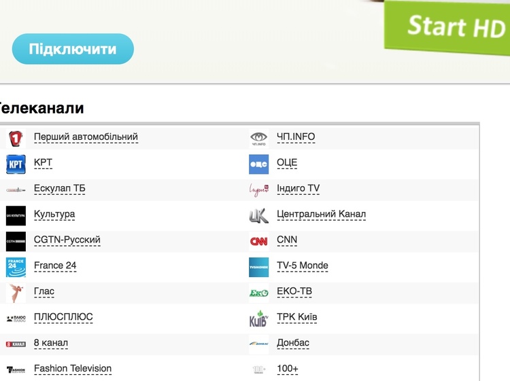Click the red CNN logo icon
Image resolution: width=510 pixels, height=381 pixels.
[x=258, y=240]
